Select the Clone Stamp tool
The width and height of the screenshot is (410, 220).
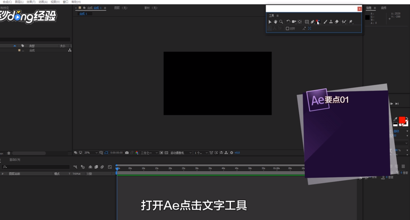(331, 22)
